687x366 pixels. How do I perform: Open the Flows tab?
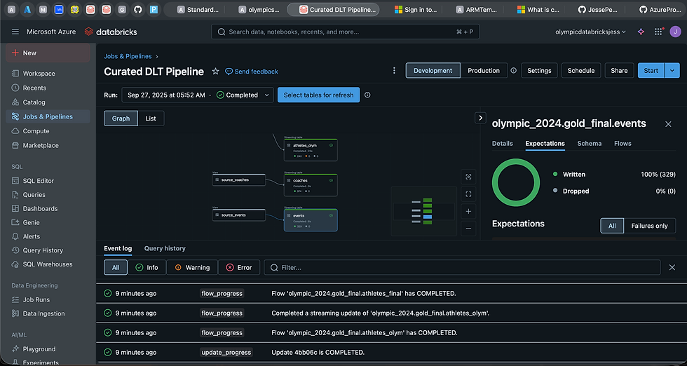pyautogui.click(x=623, y=143)
